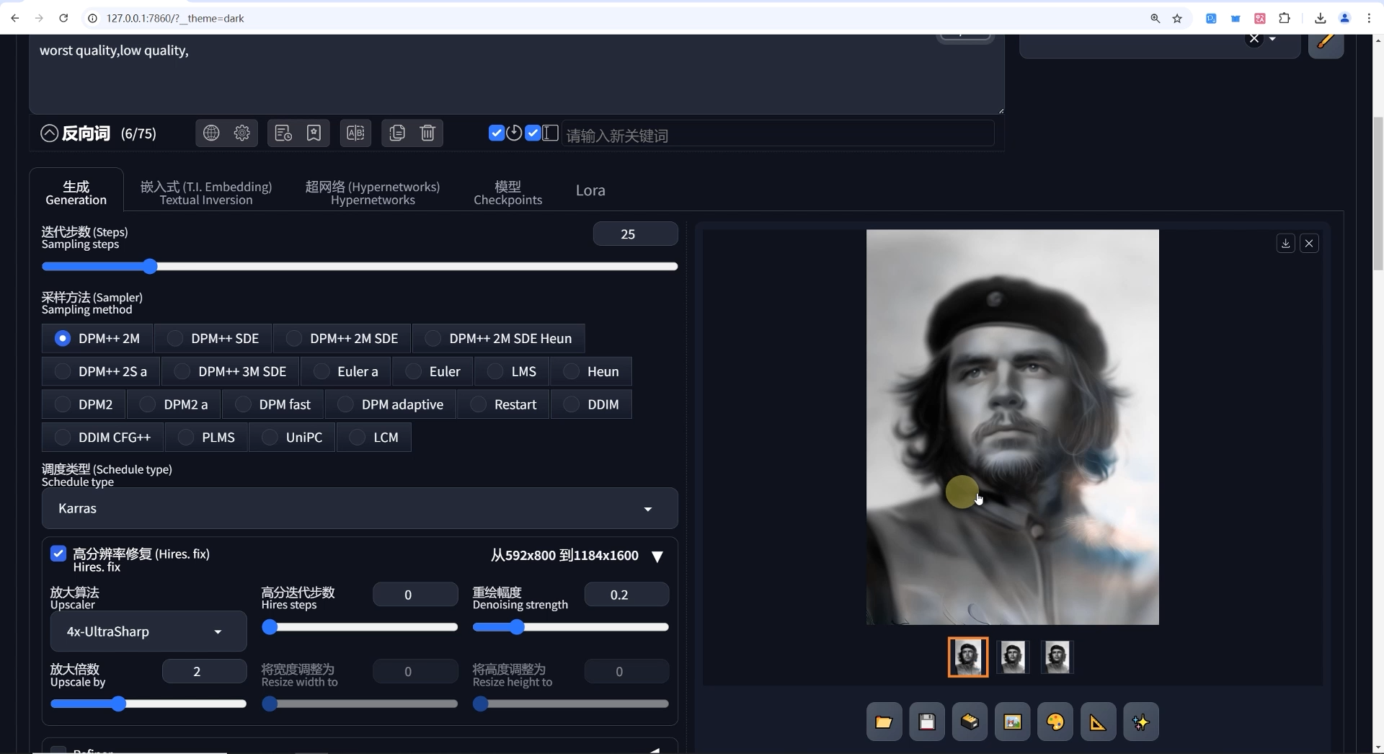Reload the page in browser
Screen dimensions: 1384x754
point(63,18)
